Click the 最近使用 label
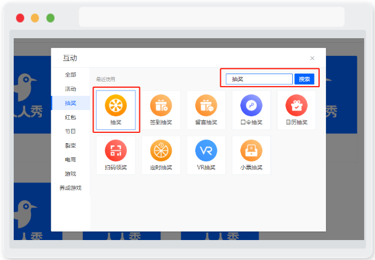375x260 pixels. (x=106, y=79)
